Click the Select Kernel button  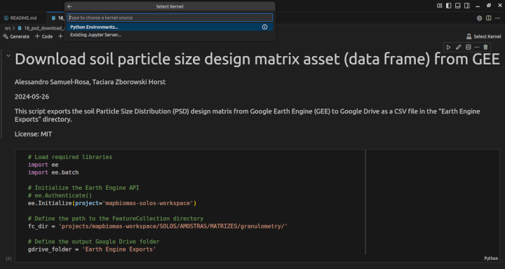point(484,36)
